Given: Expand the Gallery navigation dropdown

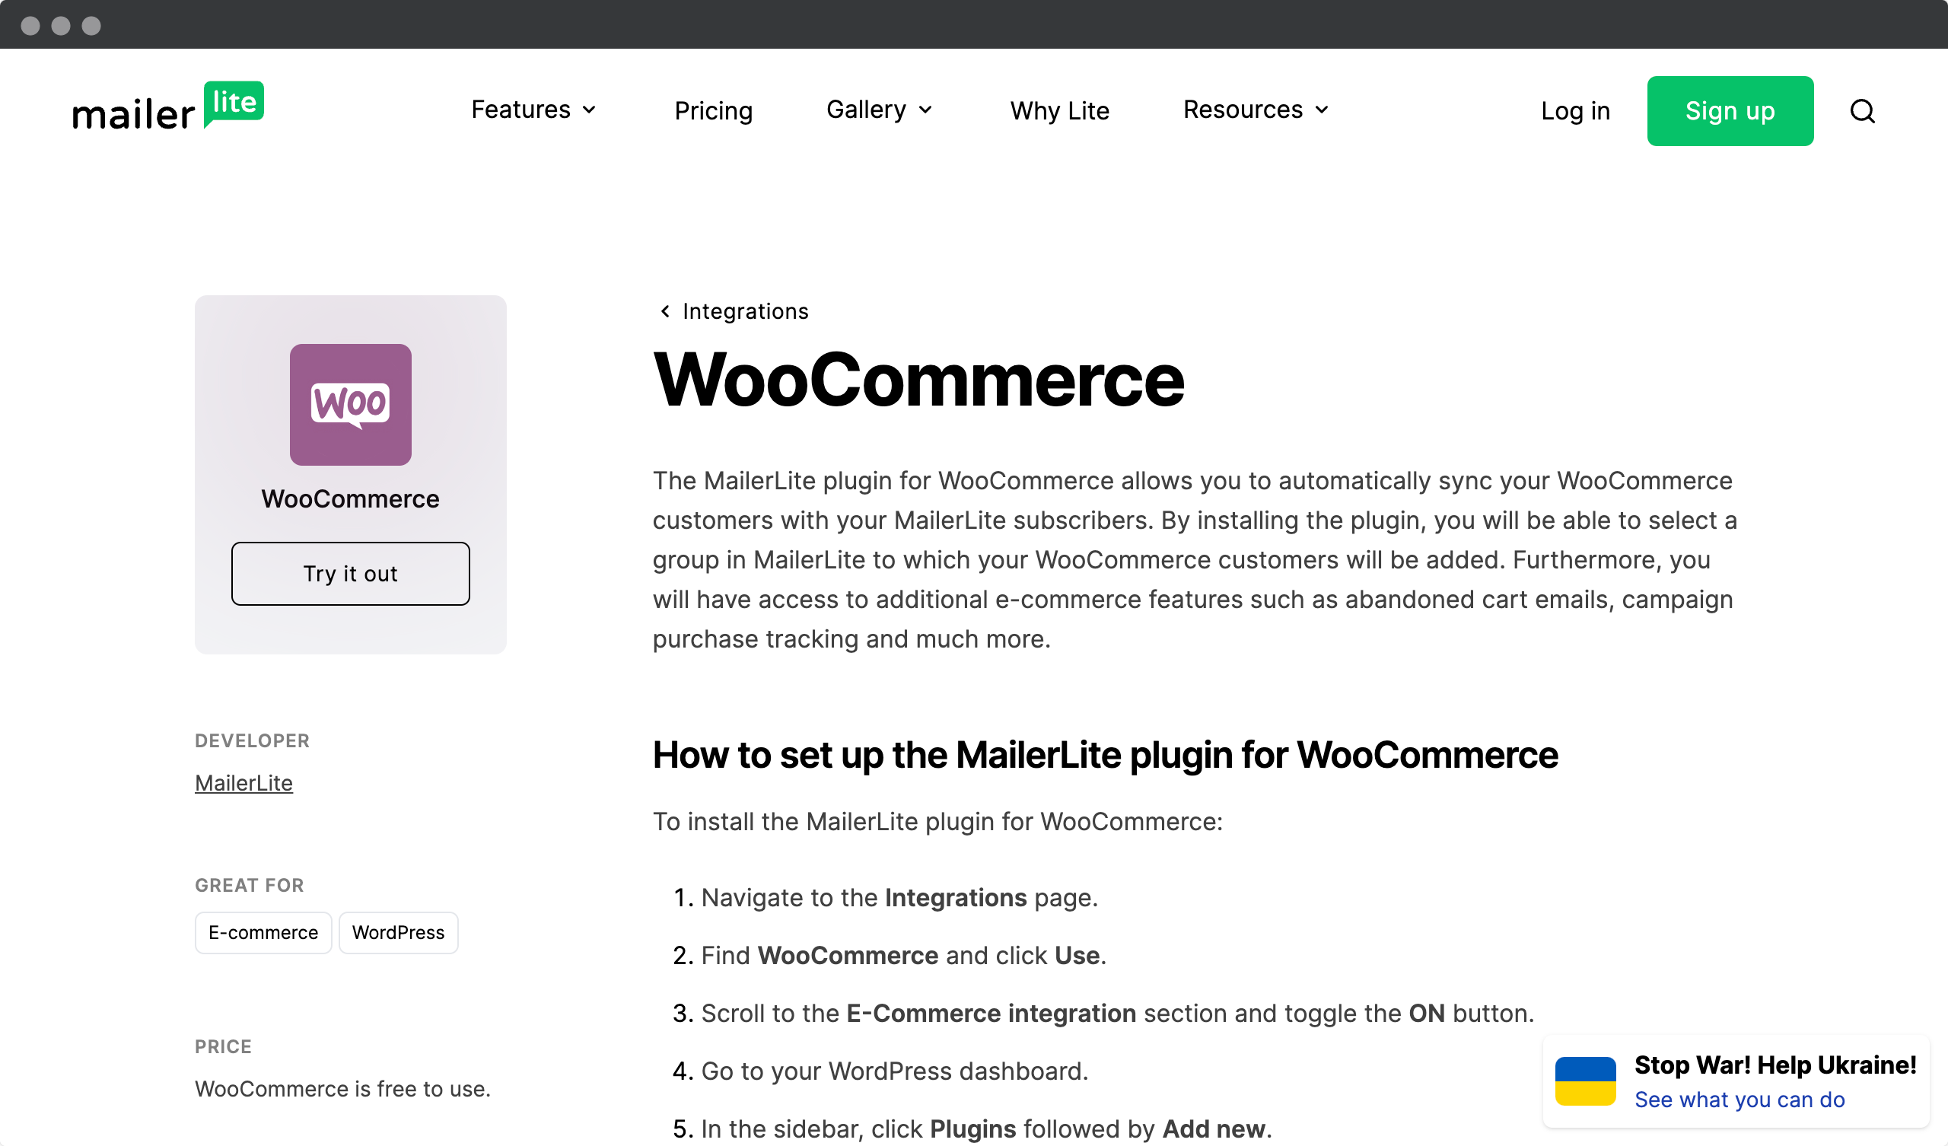Looking at the screenshot, I should point(881,109).
